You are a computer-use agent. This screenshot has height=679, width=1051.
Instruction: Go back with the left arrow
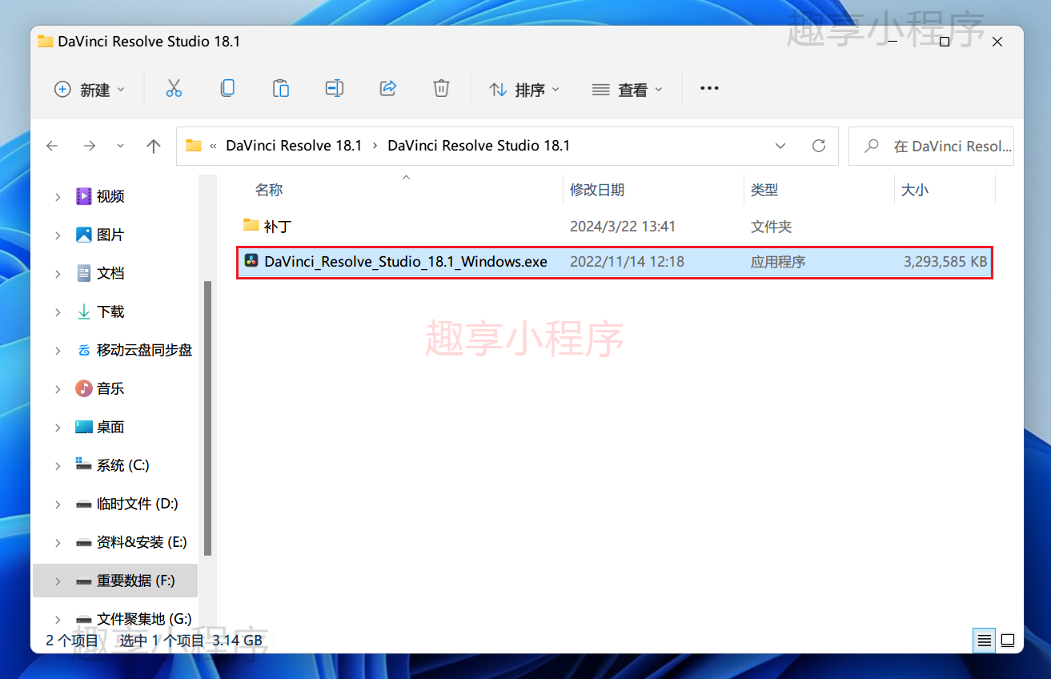pyautogui.click(x=52, y=146)
